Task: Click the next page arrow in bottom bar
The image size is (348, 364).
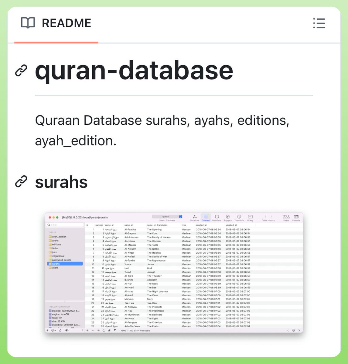Action: click(x=299, y=330)
